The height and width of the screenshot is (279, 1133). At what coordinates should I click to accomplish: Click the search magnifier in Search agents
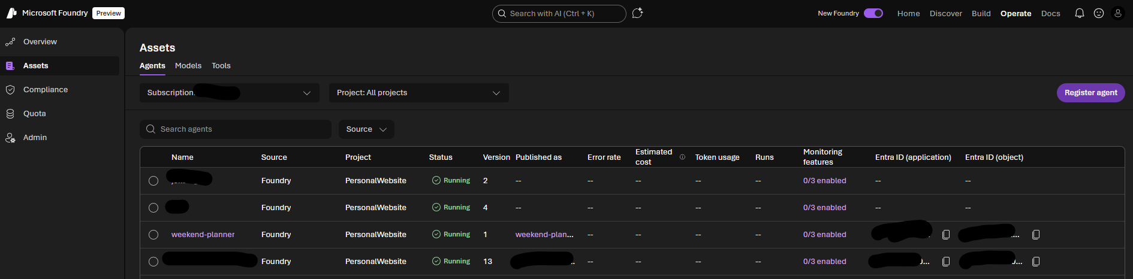click(150, 129)
